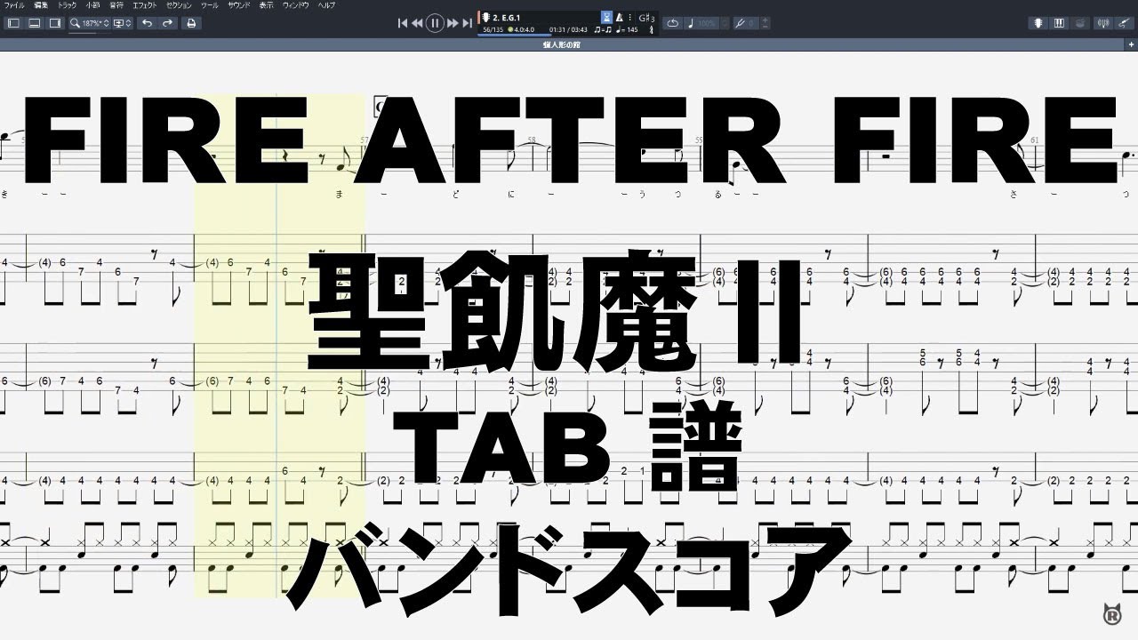Jump to the first bar
Image resolution: width=1138 pixels, height=640 pixels.
[x=403, y=23]
